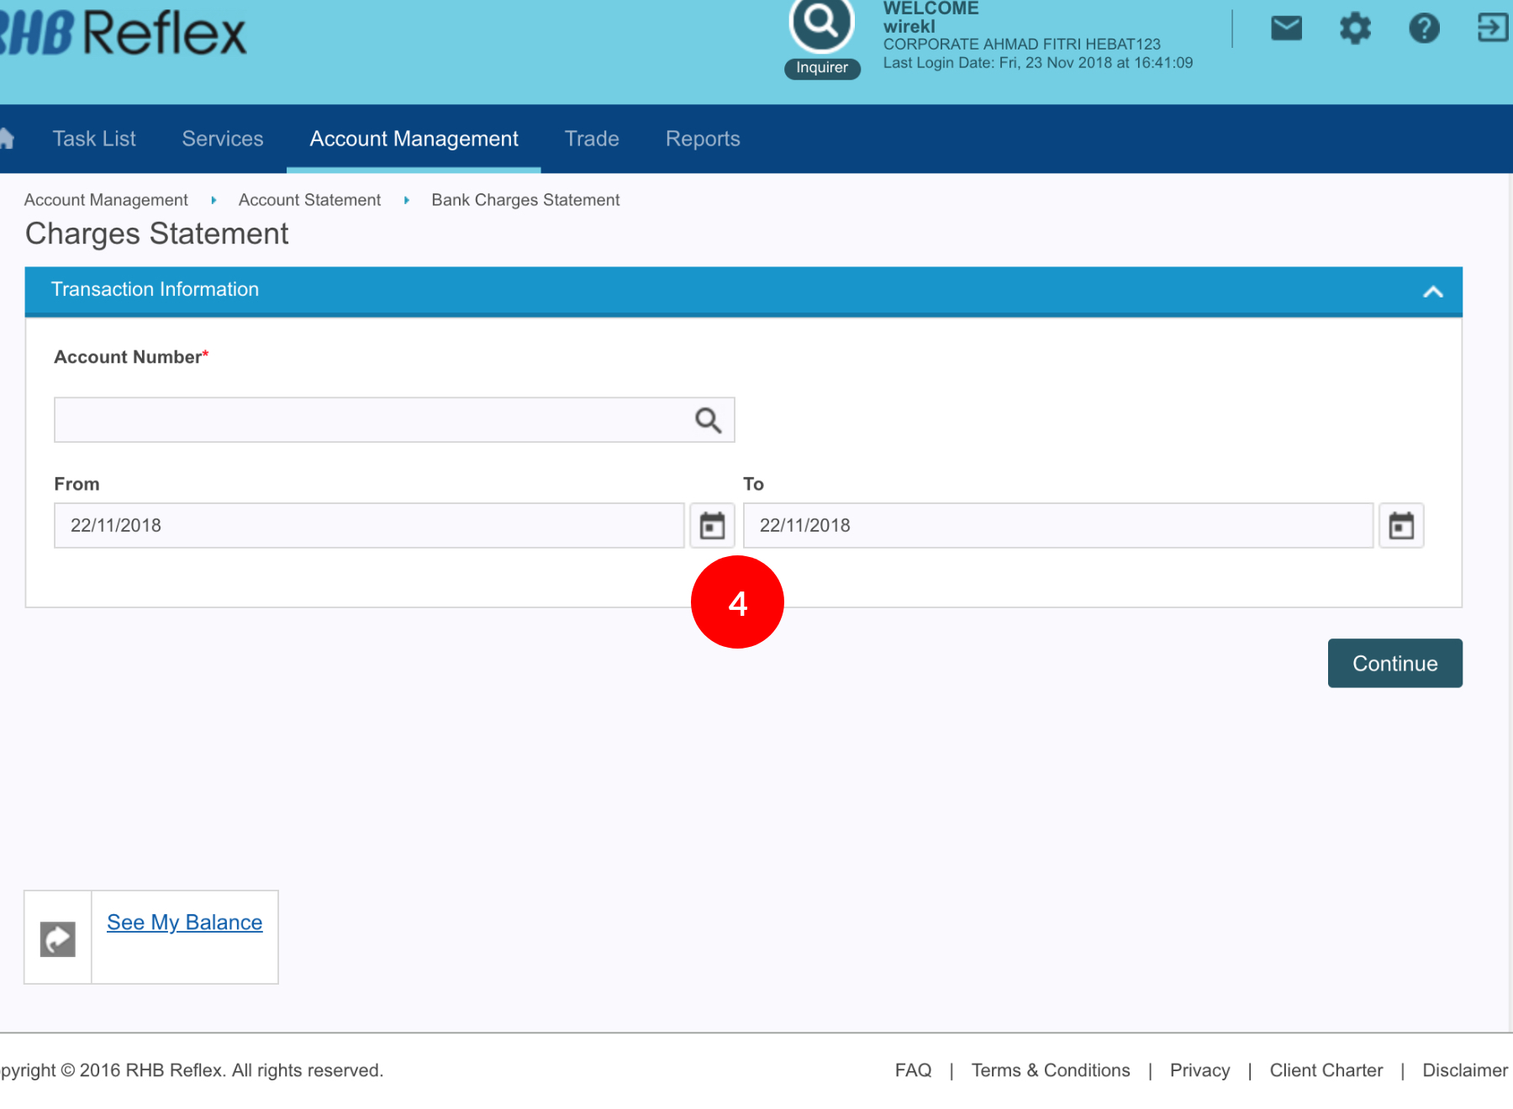Open the Trade menu
This screenshot has width=1513, height=1109.
tap(592, 139)
